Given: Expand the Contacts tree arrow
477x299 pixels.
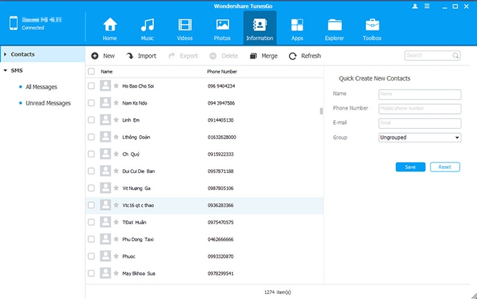Looking at the screenshot, I should coord(5,54).
